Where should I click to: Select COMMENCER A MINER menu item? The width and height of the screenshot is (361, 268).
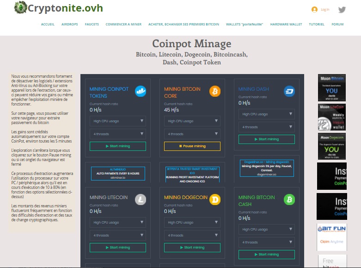pyautogui.click(x=123, y=24)
